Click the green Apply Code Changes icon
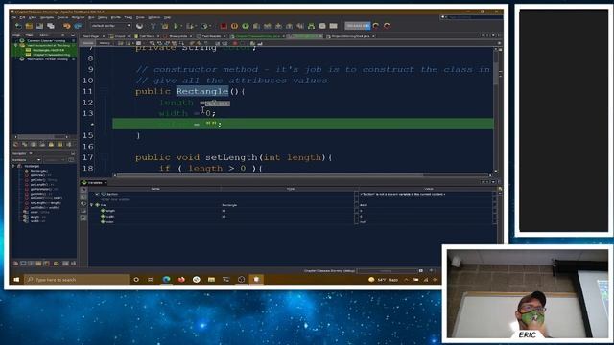 311,26
